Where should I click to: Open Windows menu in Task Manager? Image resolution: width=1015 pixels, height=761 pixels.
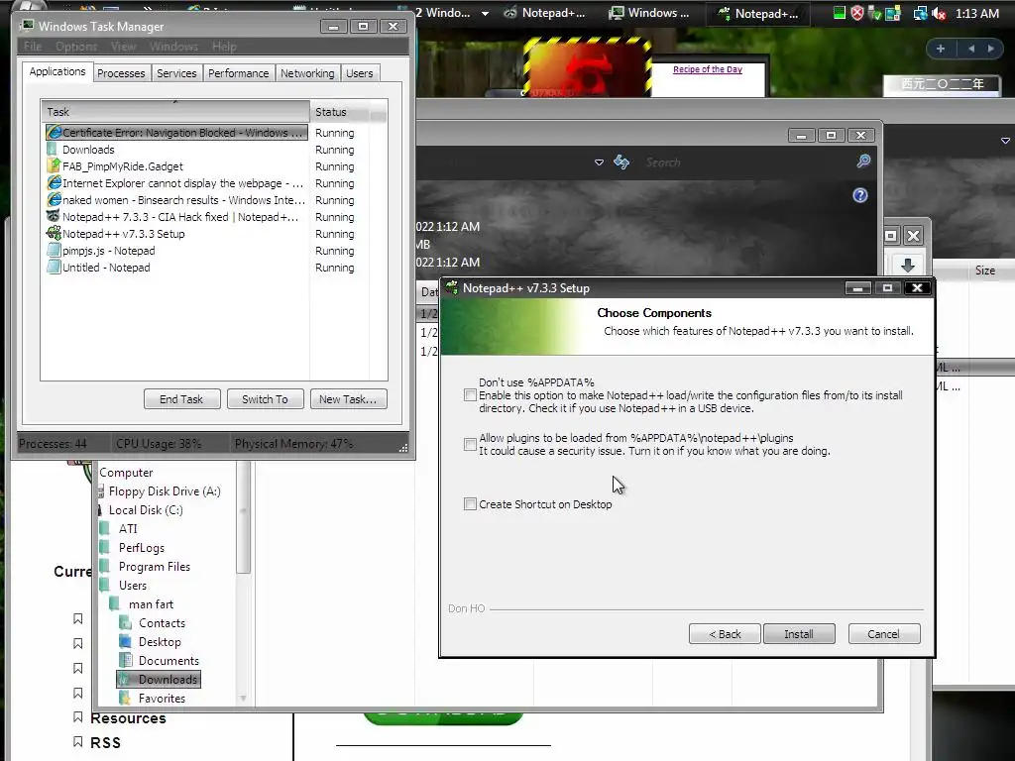coord(174,47)
